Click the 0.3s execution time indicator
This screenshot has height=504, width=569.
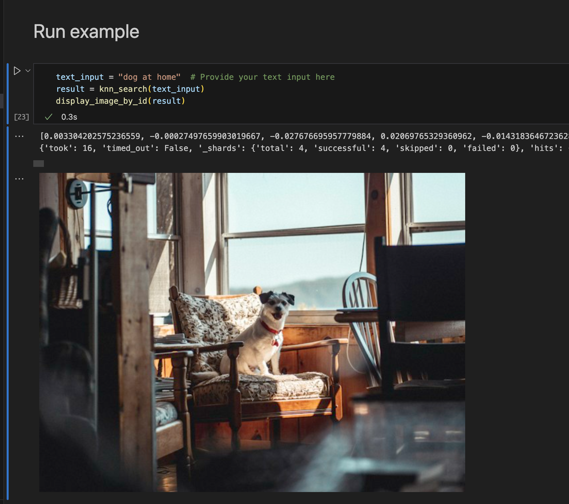[69, 117]
